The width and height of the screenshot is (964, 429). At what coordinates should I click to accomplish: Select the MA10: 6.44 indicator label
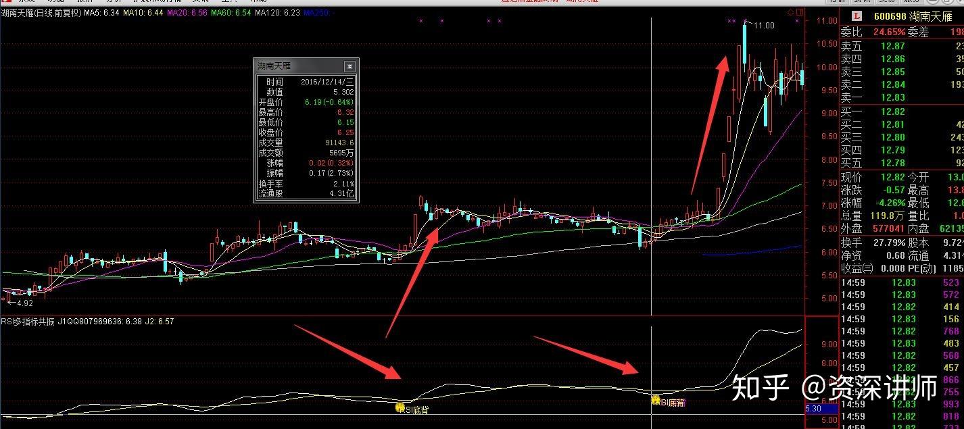pos(144,13)
